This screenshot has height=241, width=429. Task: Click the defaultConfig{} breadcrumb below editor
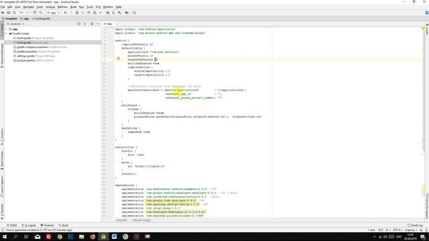[141, 220]
